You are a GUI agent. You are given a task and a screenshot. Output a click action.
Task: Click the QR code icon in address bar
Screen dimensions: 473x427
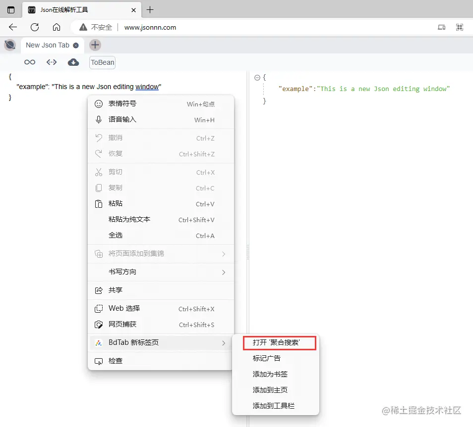click(x=460, y=27)
